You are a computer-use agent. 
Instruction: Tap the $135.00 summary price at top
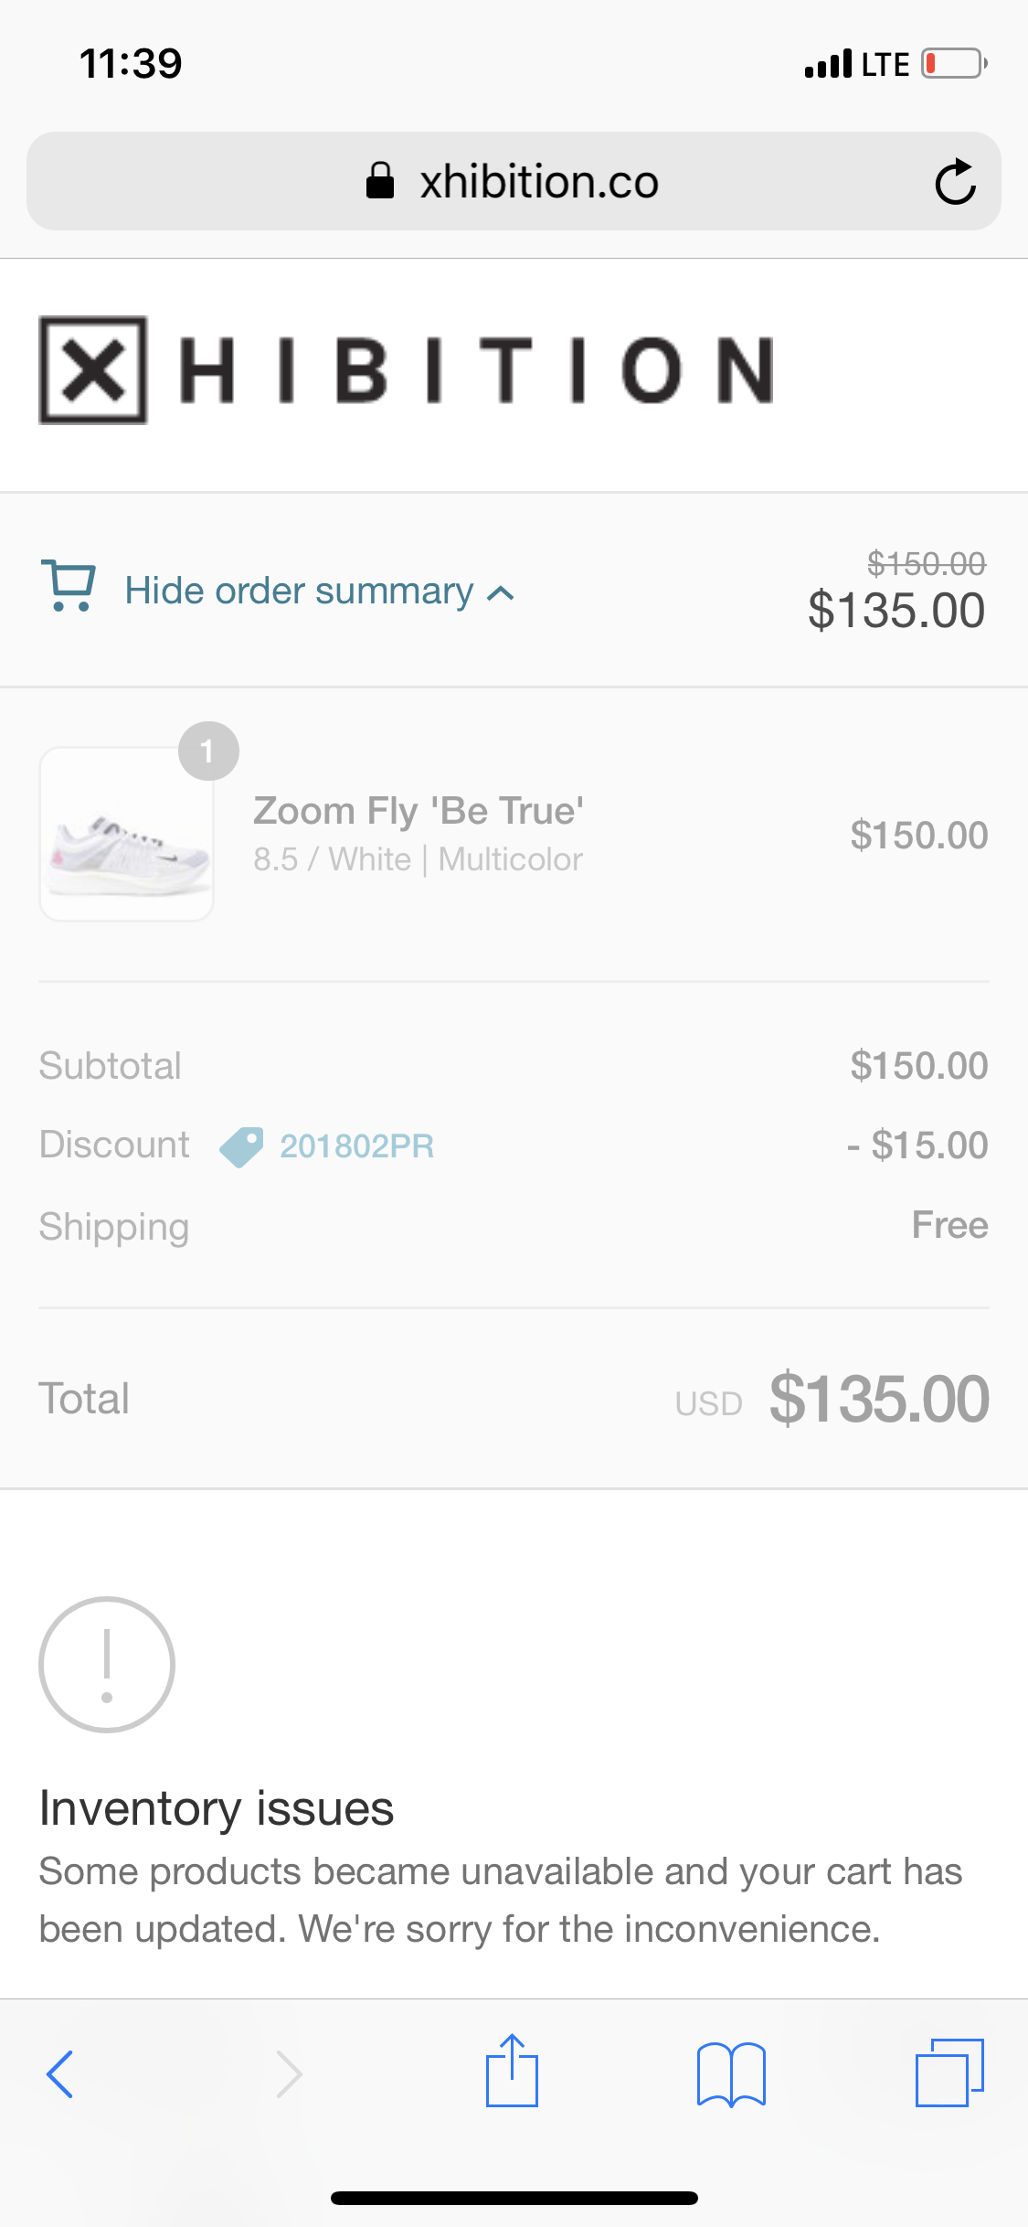pos(896,611)
